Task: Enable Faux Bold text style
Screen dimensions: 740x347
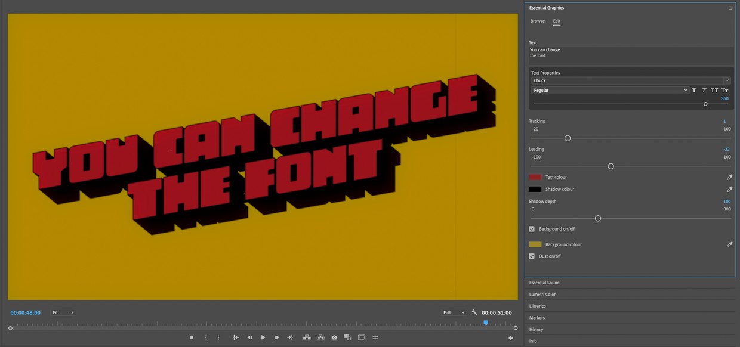Action: click(694, 91)
